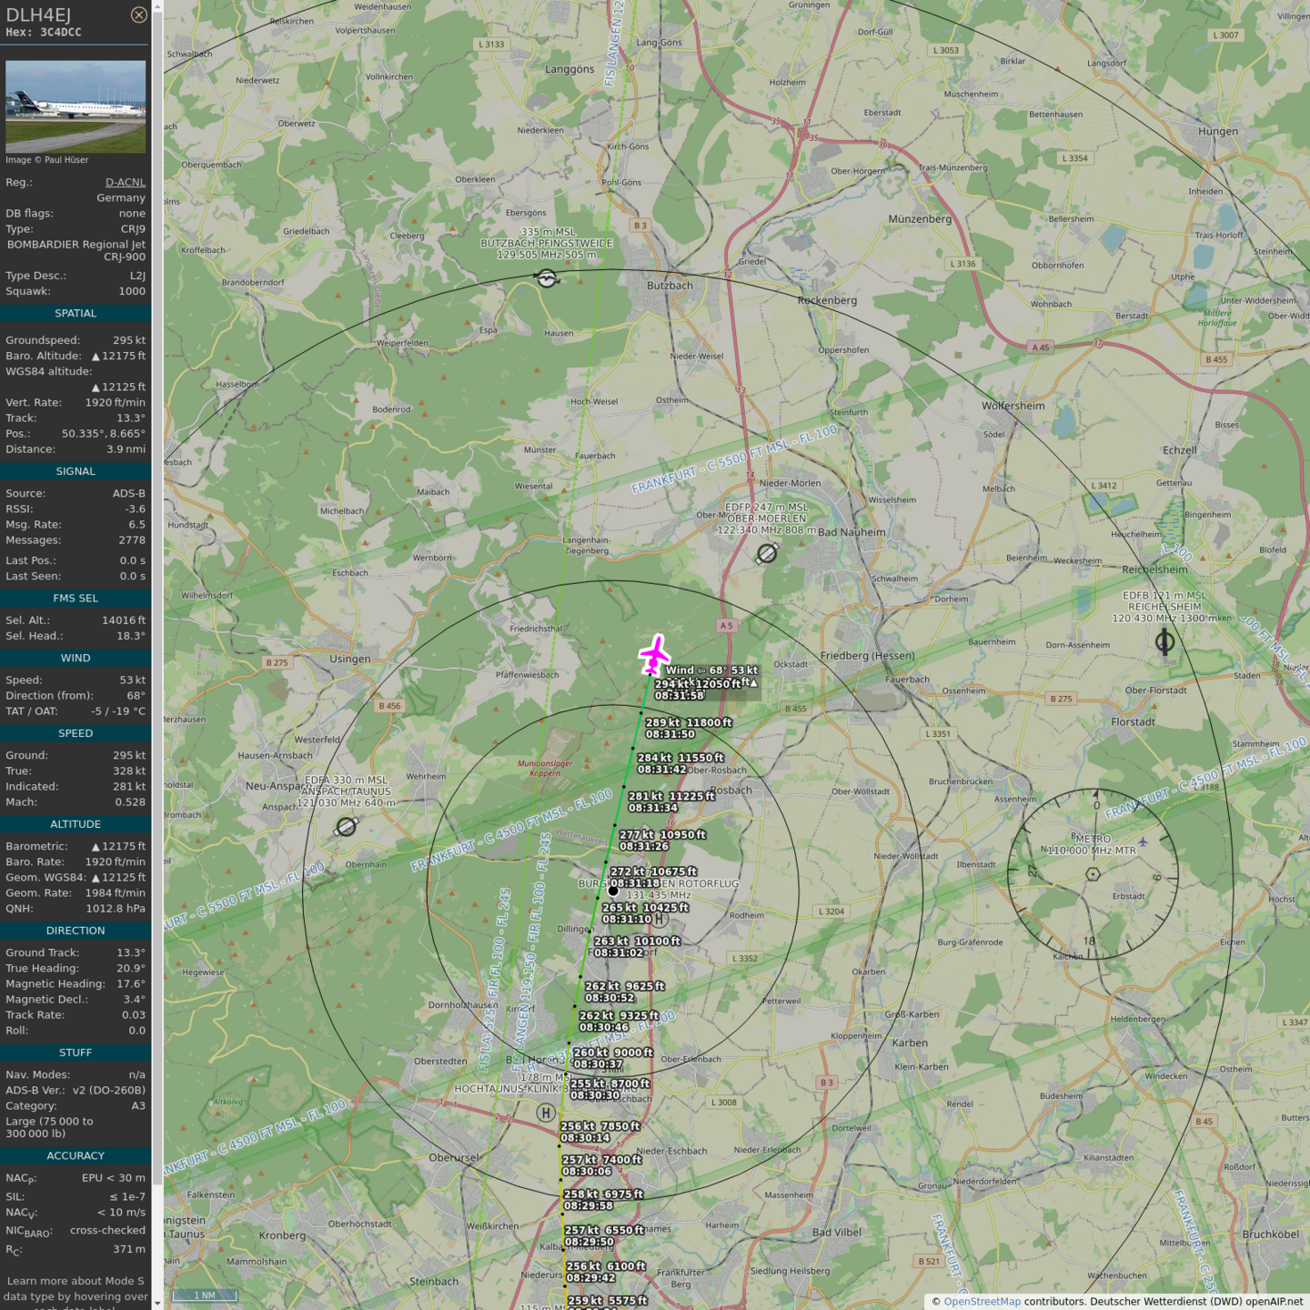
Task: Click the sidebar scroll down arrow
Action: 157,1304
